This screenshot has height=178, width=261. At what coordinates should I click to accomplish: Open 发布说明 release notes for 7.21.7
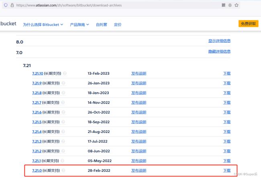(x=139, y=102)
